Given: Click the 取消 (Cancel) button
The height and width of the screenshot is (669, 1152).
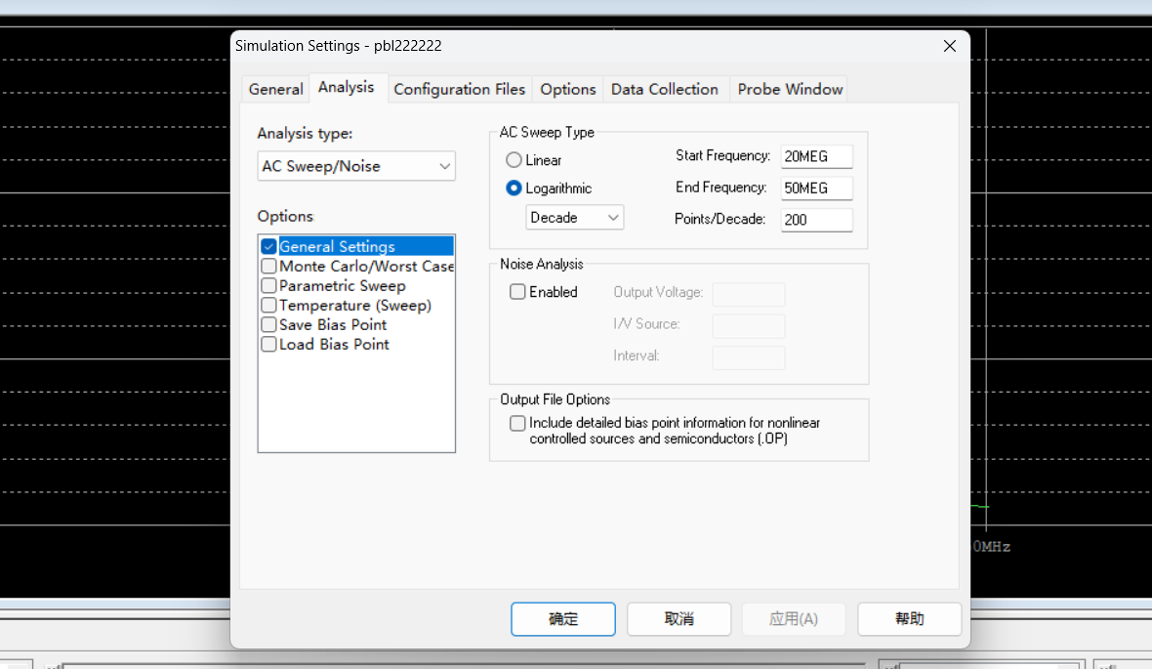Looking at the screenshot, I should (679, 619).
